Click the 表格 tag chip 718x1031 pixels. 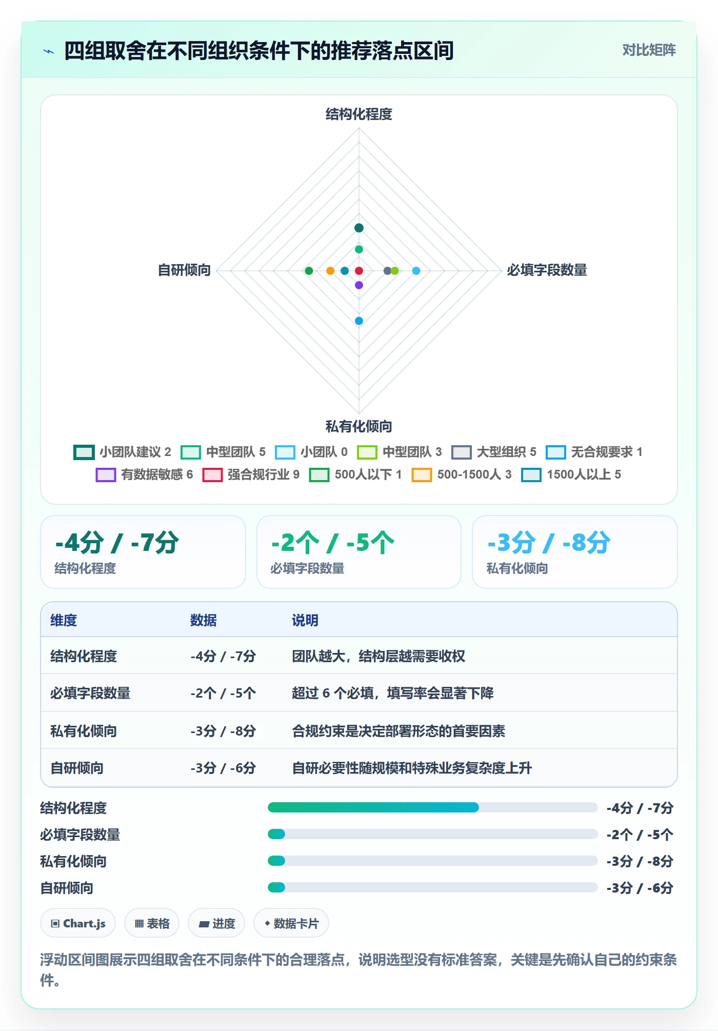pyautogui.click(x=152, y=923)
